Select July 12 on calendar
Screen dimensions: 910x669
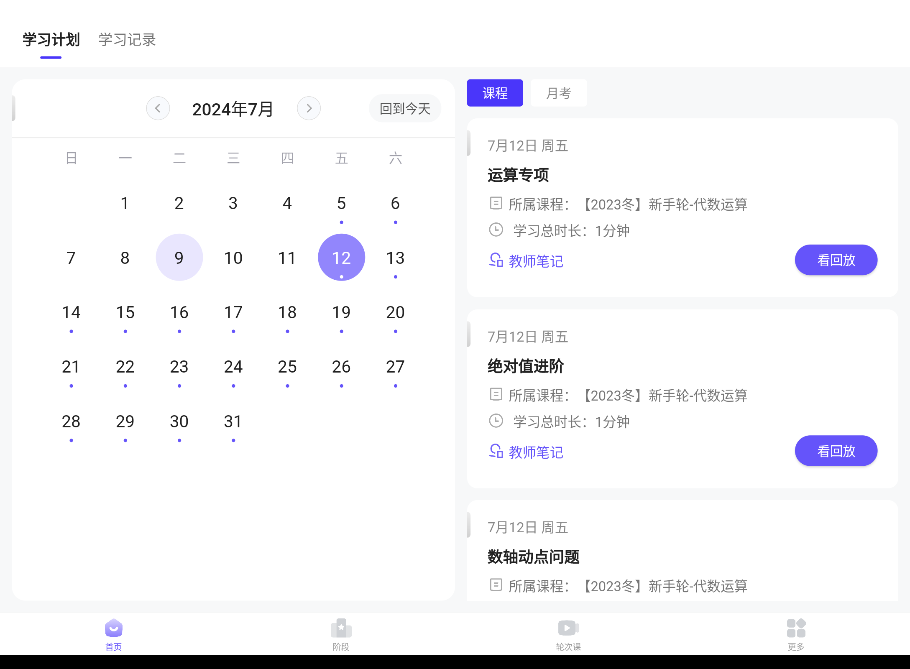coord(341,258)
